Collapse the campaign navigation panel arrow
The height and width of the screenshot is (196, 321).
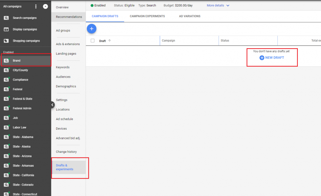pyautogui.click(x=52, y=105)
